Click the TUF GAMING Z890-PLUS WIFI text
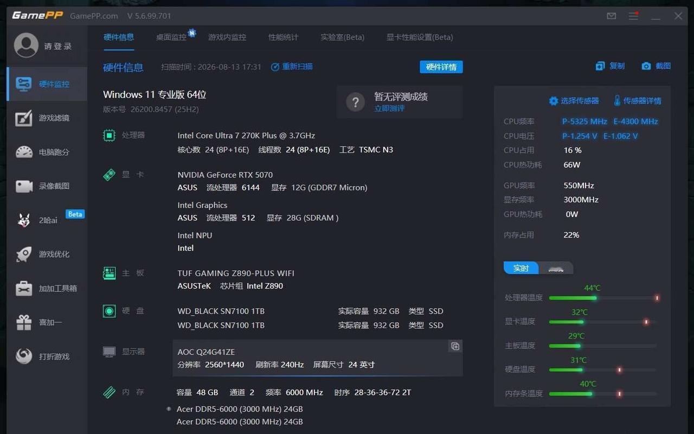This screenshot has height=434, width=694. pos(236,273)
